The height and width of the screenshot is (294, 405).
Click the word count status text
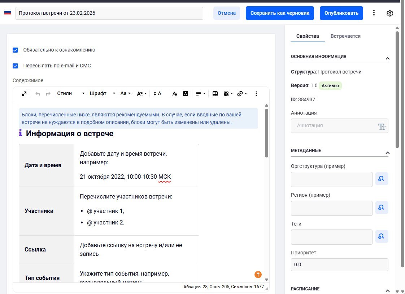click(223, 287)
